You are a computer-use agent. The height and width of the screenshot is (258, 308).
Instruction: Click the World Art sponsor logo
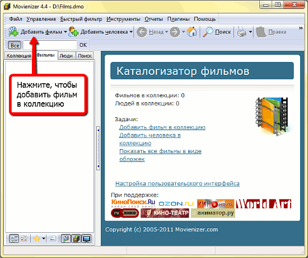click(264, 204)
